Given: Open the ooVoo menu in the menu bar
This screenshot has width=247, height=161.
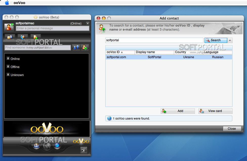Looking at the screenshot, I should click(19, 3).
